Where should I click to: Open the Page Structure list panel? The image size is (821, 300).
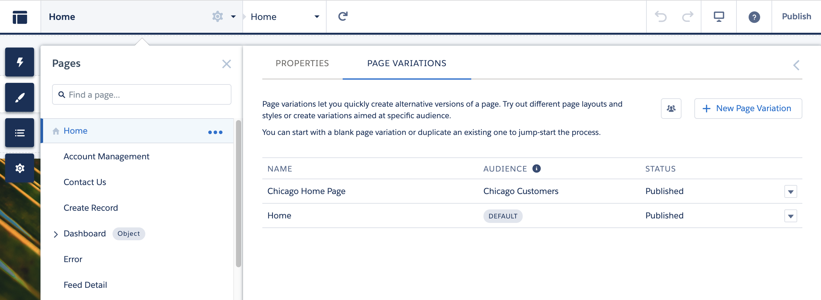(x=20, y=133)
